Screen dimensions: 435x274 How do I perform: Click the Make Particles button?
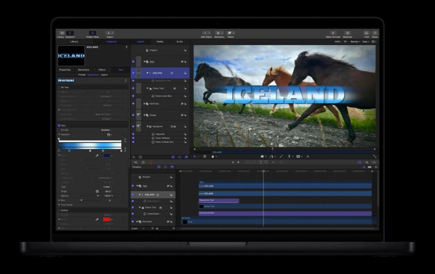[x=333, y=33]
